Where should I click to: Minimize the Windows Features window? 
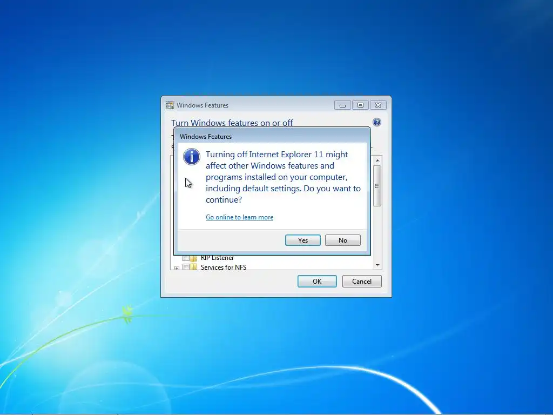point(342,105)
